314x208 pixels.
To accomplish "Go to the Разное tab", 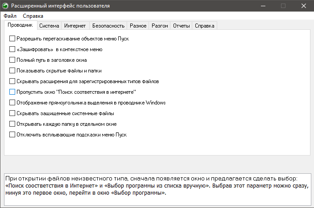I will tap(138, 26).
